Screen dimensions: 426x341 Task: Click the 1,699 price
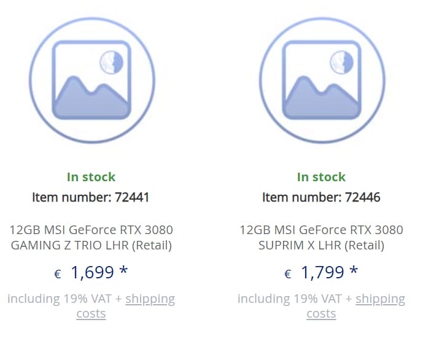coord(92,272)
